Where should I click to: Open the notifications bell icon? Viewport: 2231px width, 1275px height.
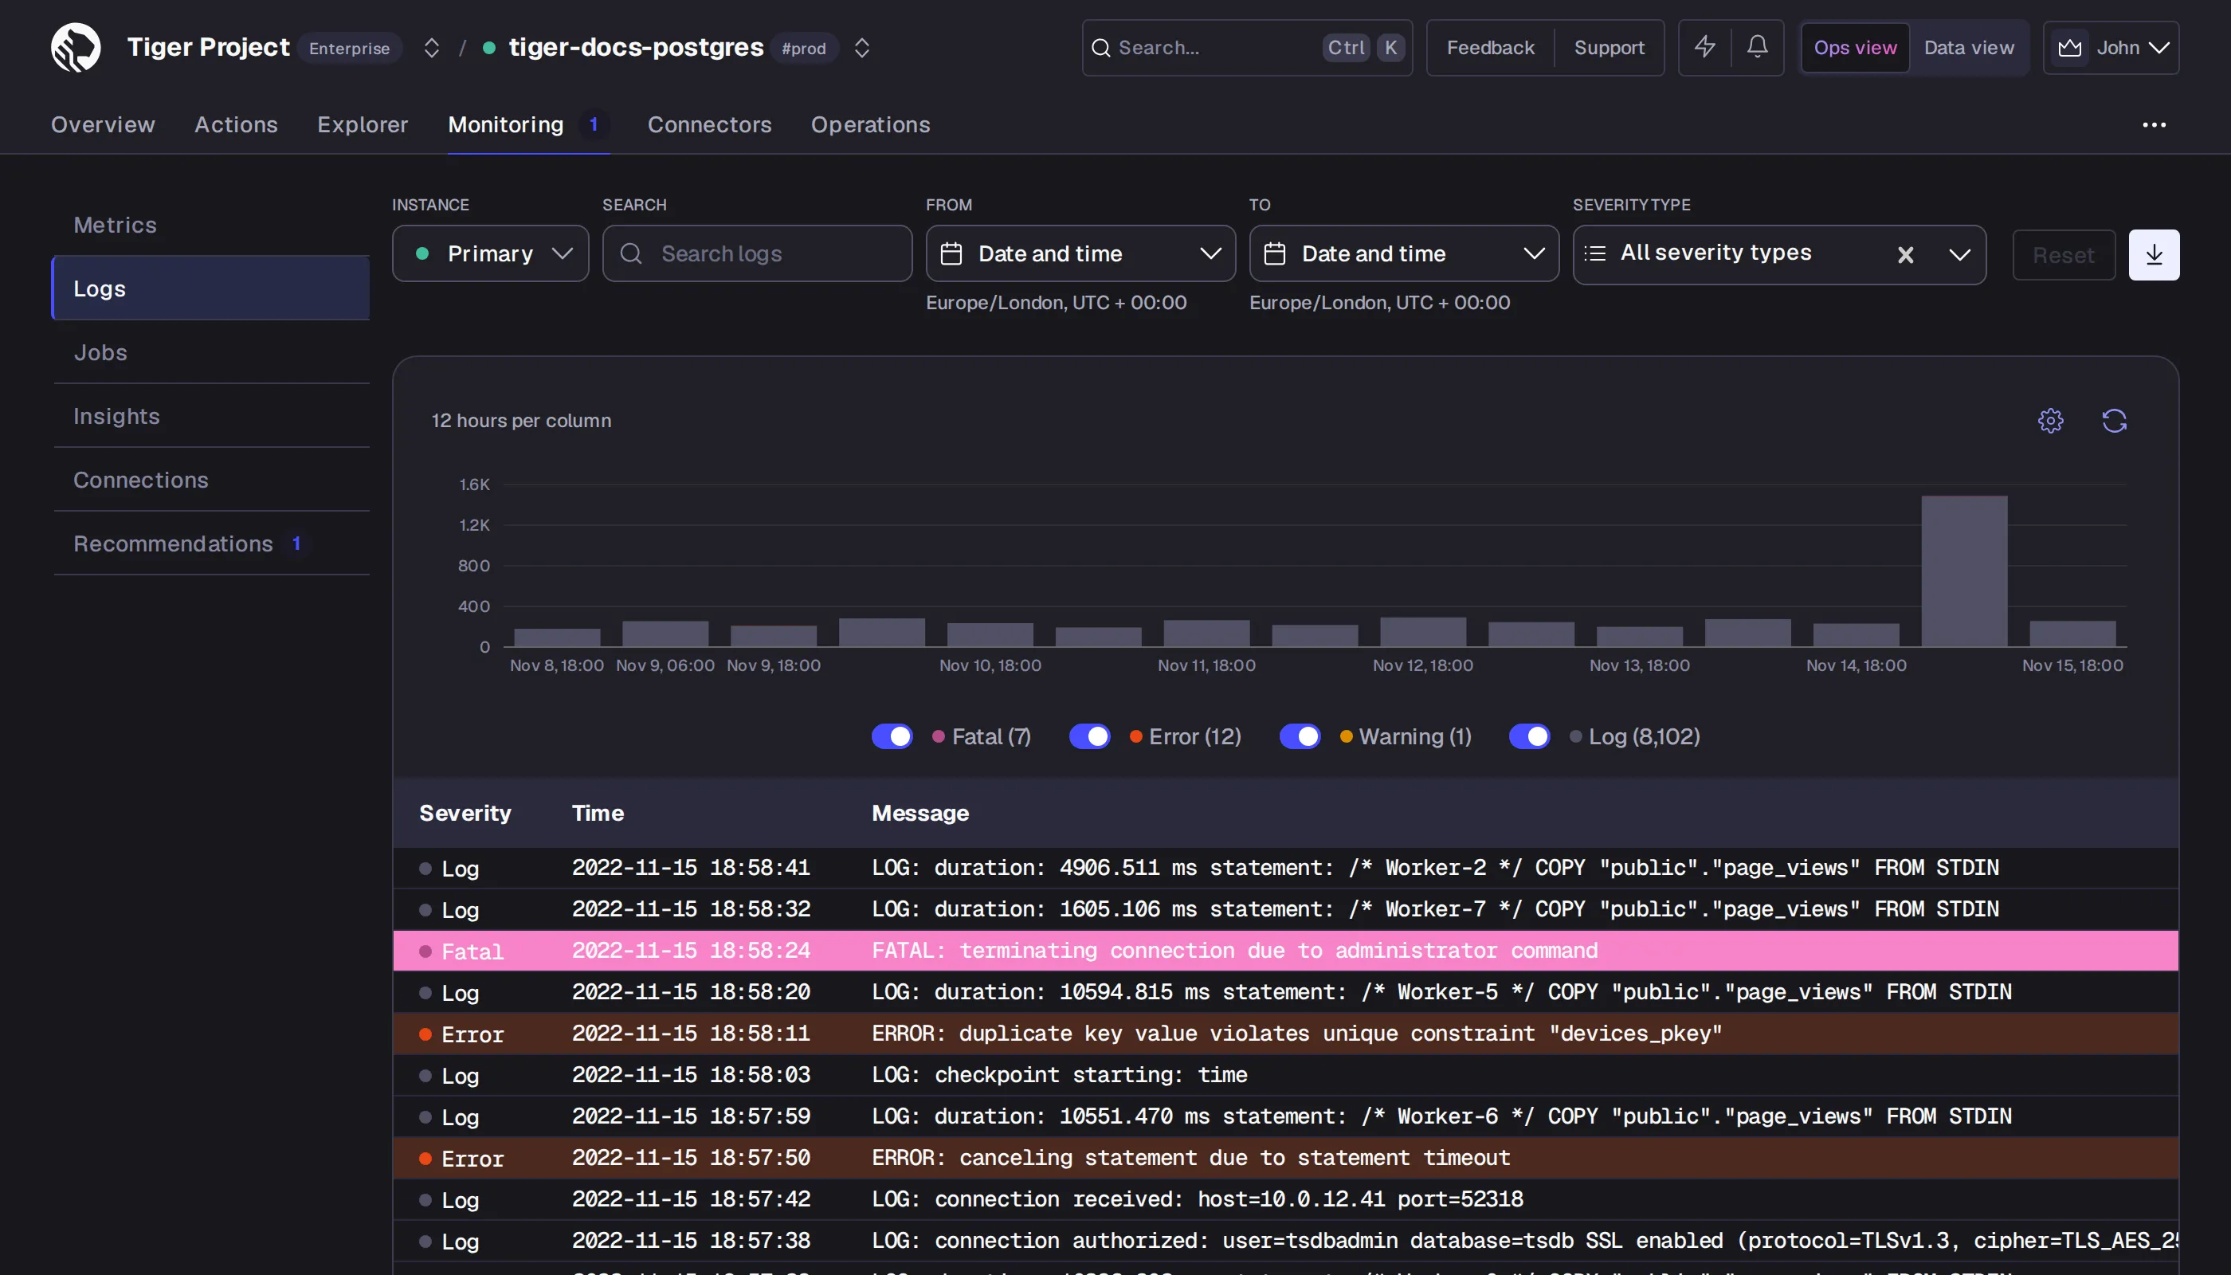pyautogui.click(x=1756, y=47)
